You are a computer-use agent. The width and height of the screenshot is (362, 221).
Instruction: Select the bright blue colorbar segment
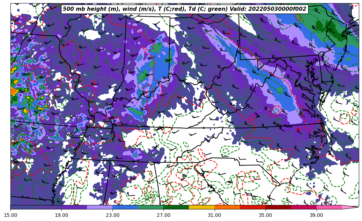125,207
